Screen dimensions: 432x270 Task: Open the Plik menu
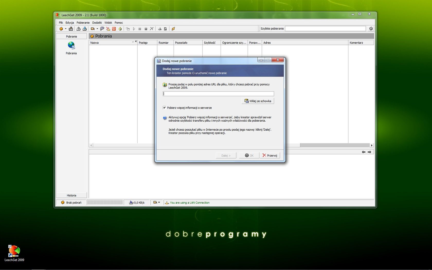[x=61, y=23]
